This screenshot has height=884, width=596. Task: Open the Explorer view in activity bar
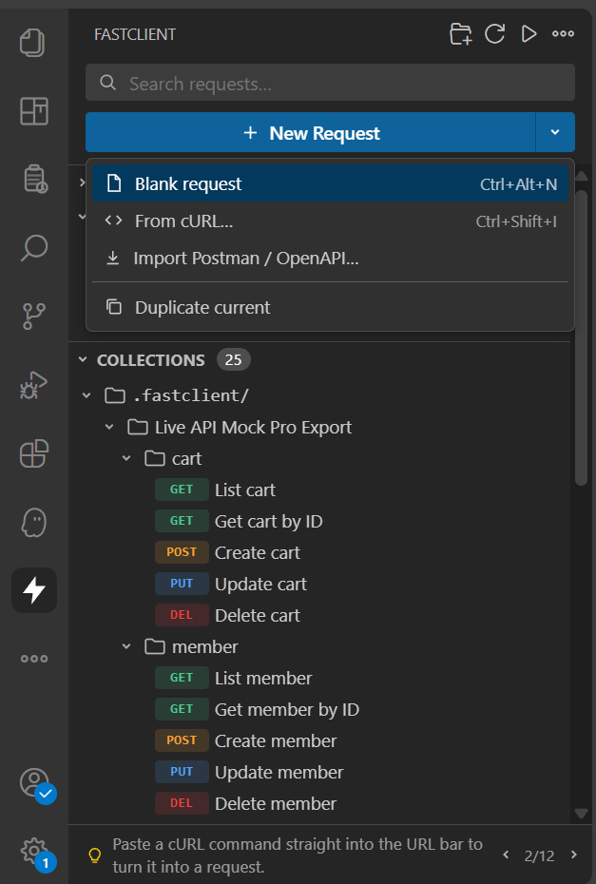tap(33, 43)
